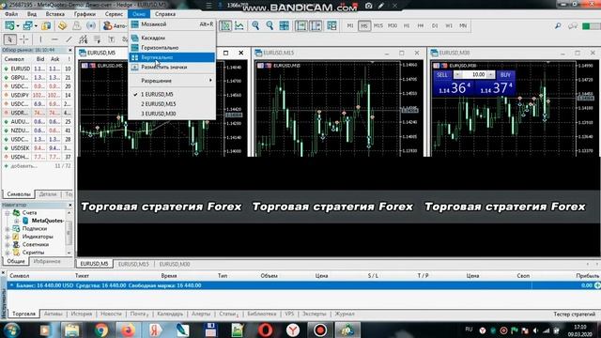Select the cursor arrow tool
Image resolution: width=601 pixels, height=338 pixels.
(x=9, y=39)
